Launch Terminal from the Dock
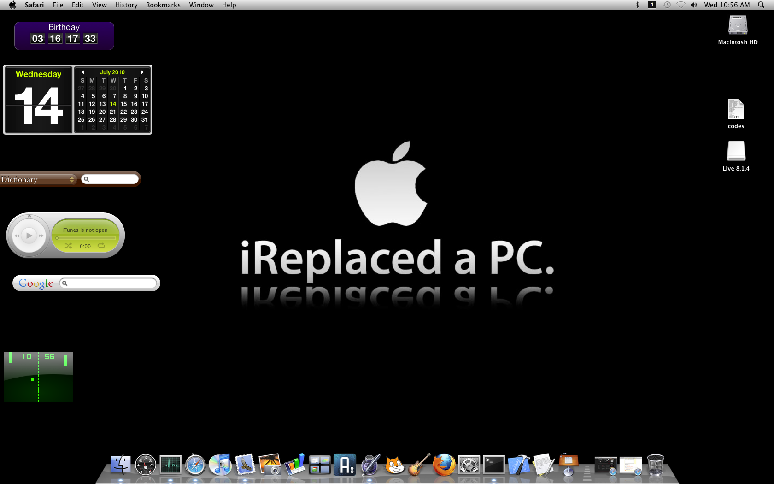The image size is (774, 484). pos(494,465)
